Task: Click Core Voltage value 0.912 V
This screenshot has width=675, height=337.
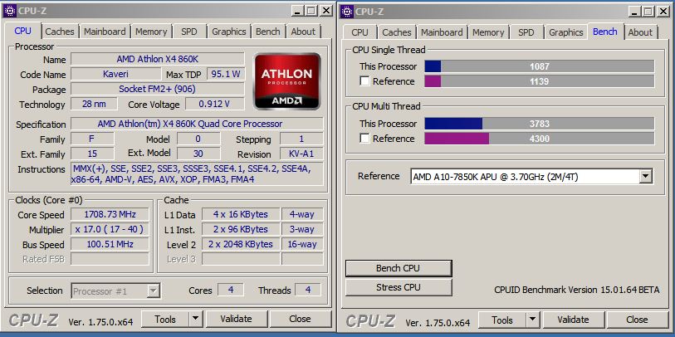Action: pyautogui.click(x=215, y=104)
